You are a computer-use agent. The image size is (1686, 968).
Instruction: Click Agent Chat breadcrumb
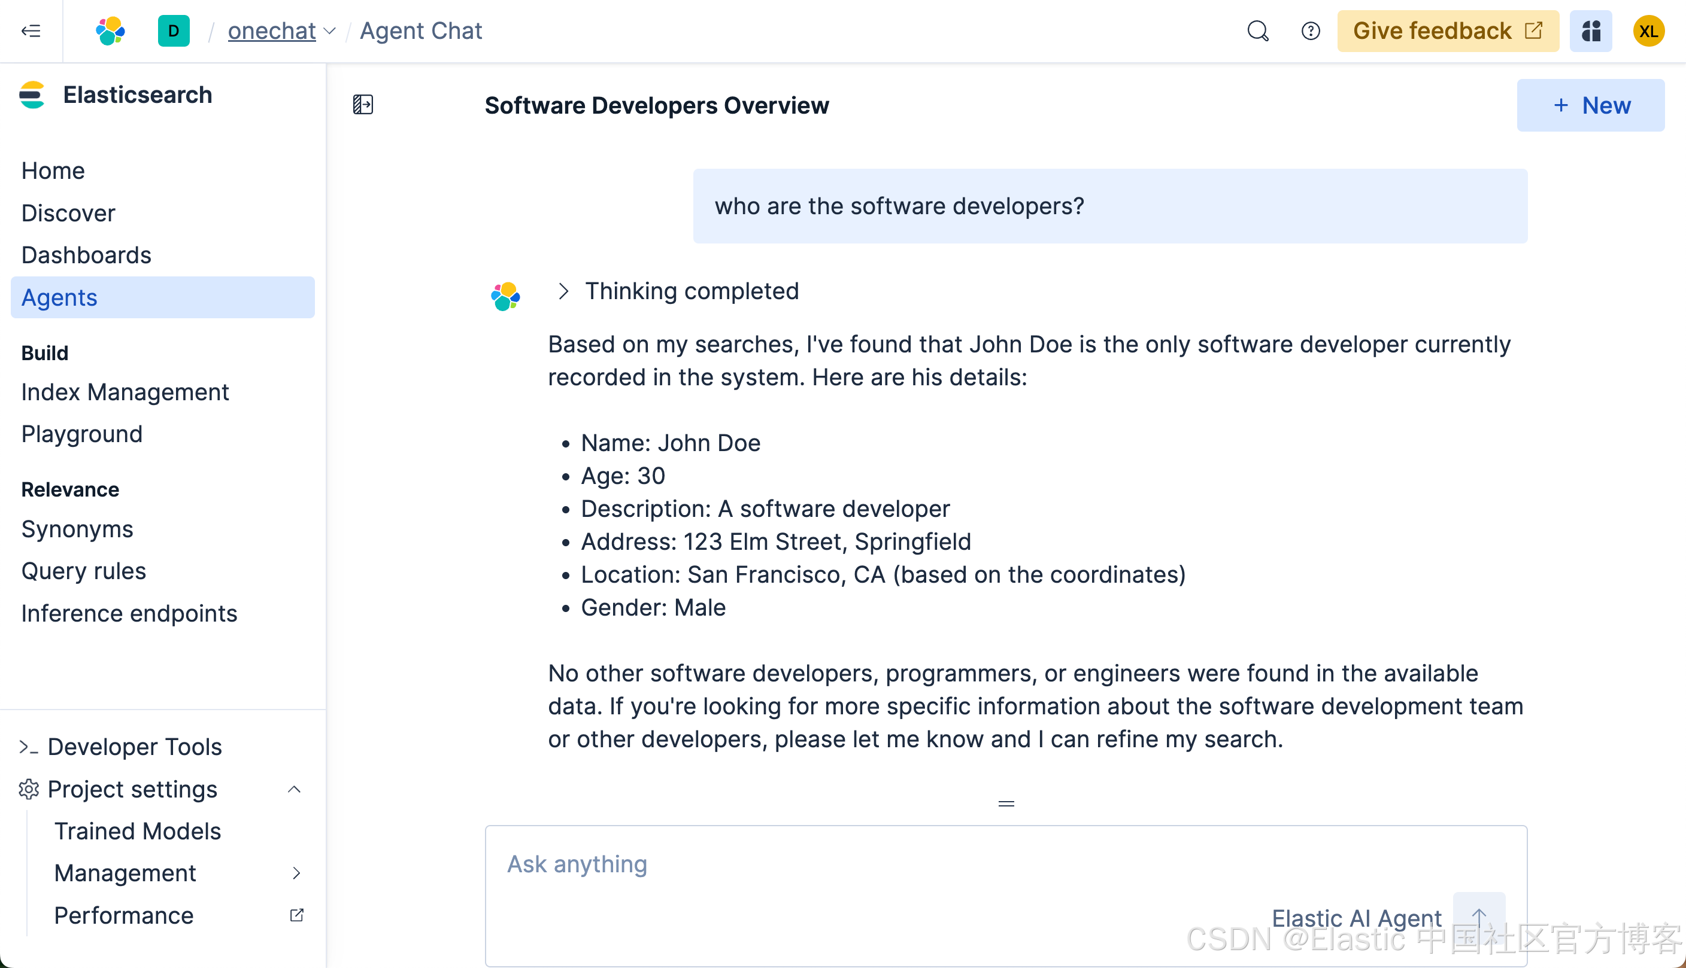pyautogui.click(x=421, y=31)
